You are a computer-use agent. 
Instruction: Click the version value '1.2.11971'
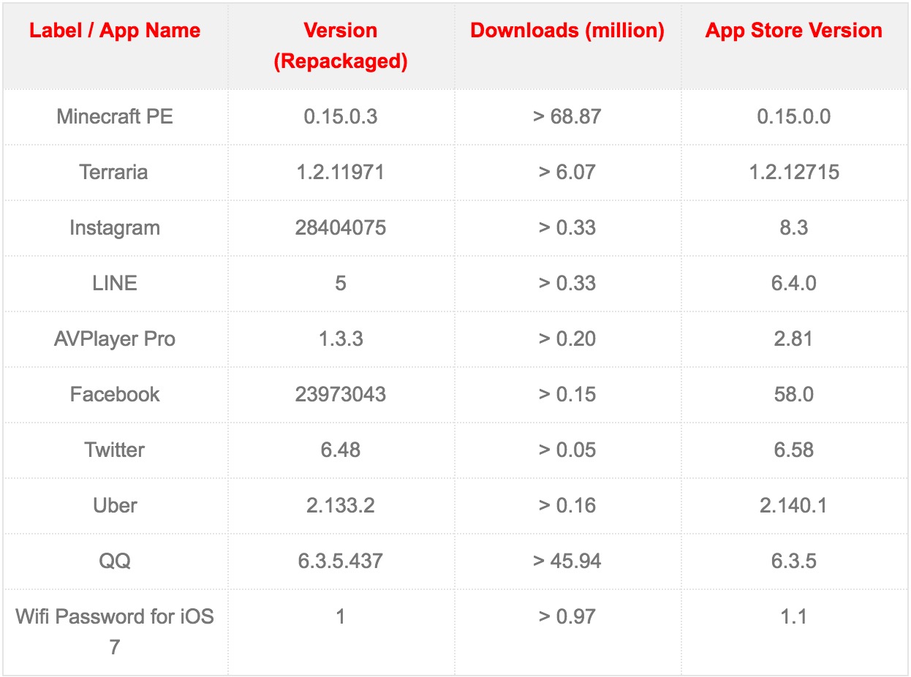click(341, 172)
